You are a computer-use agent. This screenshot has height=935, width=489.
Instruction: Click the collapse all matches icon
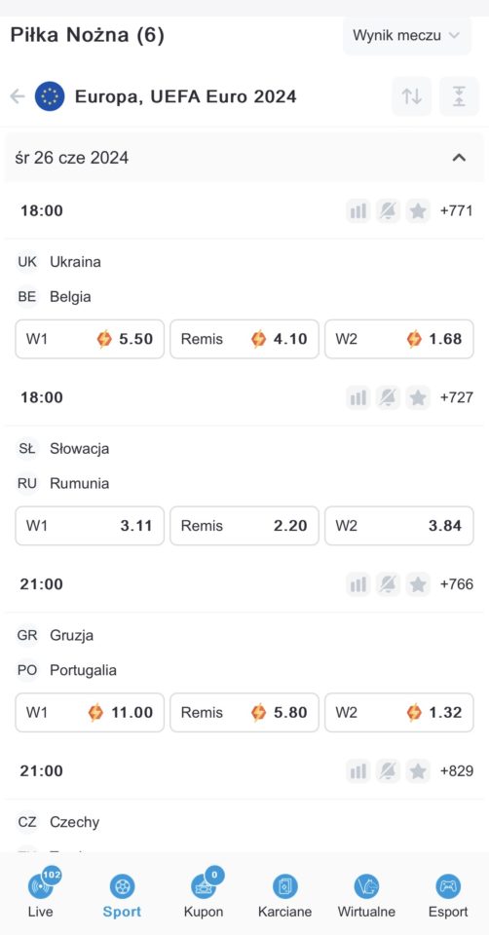pyautogui.click(x=459, y=96)
